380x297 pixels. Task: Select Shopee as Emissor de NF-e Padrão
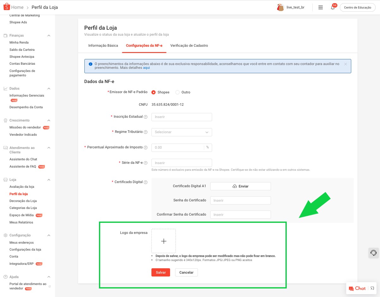(153, 92)
